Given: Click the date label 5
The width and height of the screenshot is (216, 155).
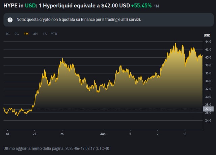Looking at the screenshot, I should (130, 134).
